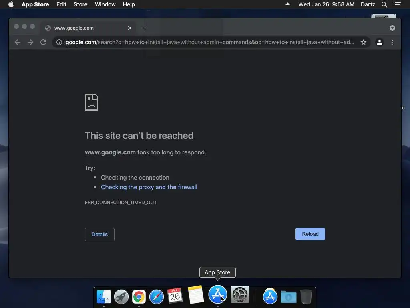Open the App Store menu in menu bar

point(35,4)
